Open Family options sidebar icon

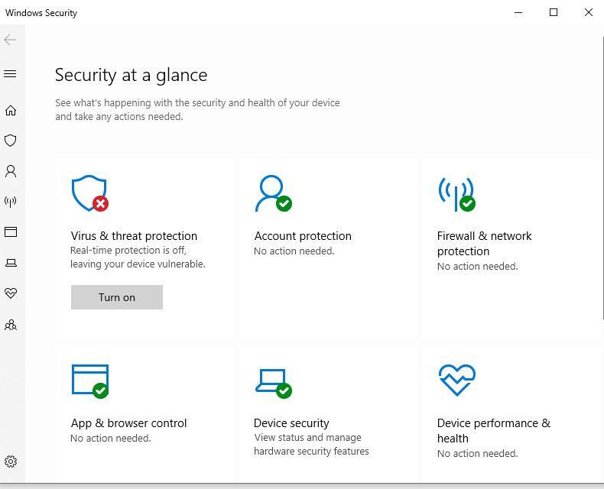click(11, 325)
